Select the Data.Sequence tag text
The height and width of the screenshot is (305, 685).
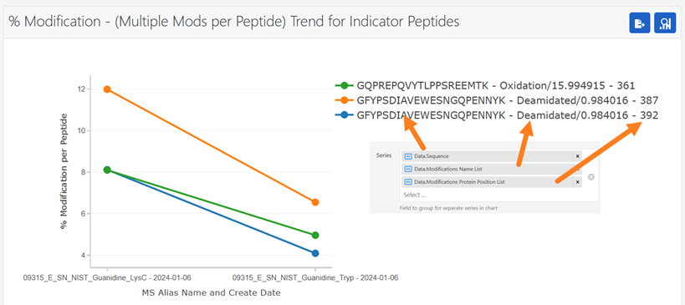(432, 155)
